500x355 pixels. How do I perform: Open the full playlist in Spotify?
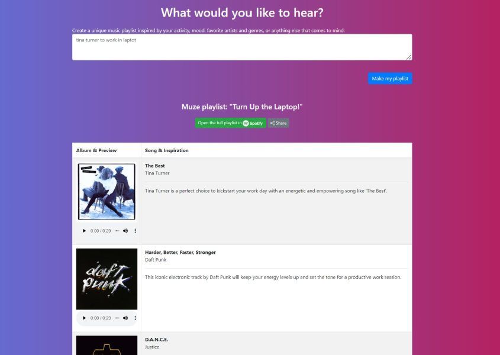tap(231, 123)
